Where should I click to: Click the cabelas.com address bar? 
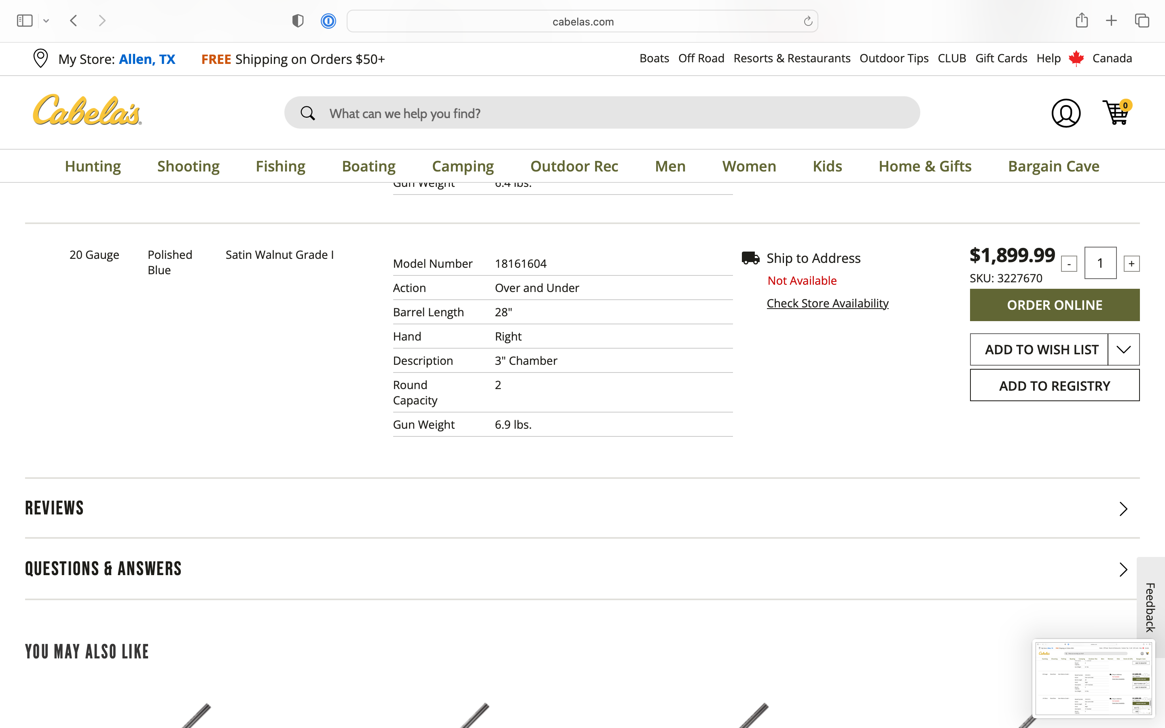pyautogui.click(x=582, y=21)
